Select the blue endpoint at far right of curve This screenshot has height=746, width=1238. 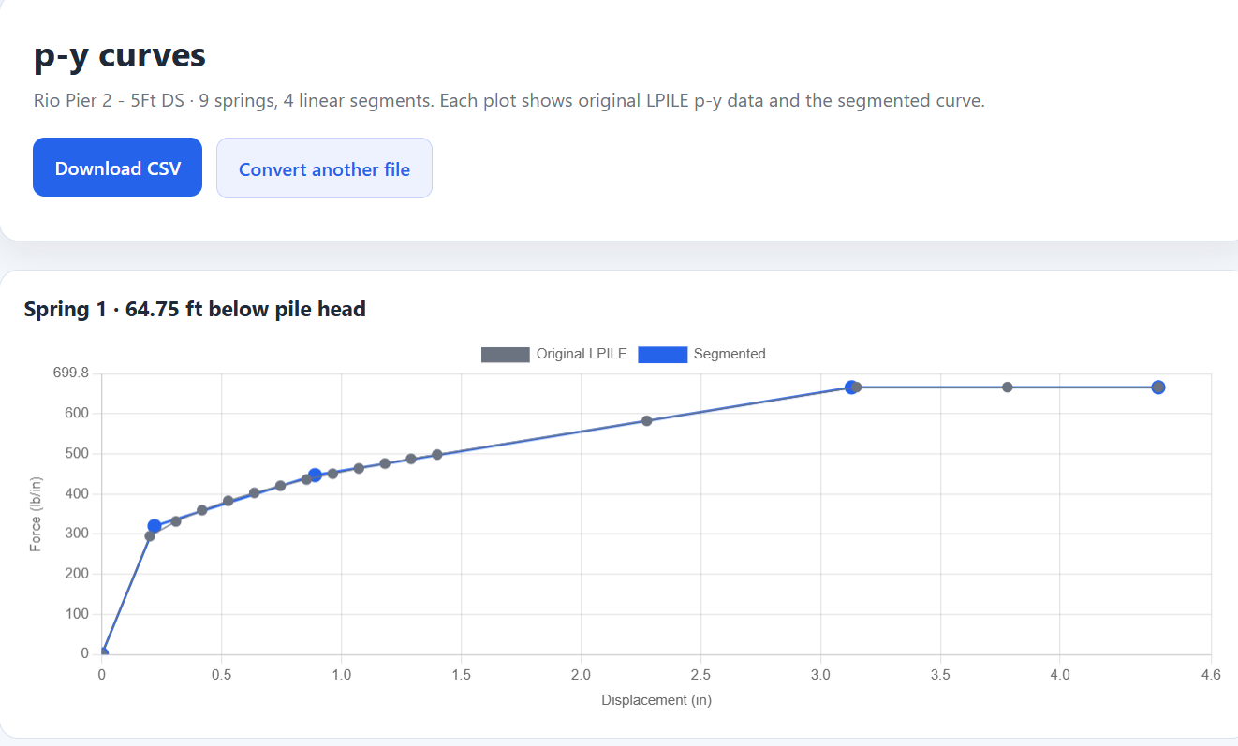pos(1158,388)
